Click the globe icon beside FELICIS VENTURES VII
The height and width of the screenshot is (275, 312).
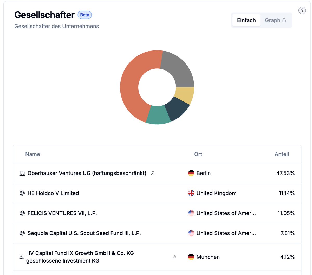click(x=22, y=213)
